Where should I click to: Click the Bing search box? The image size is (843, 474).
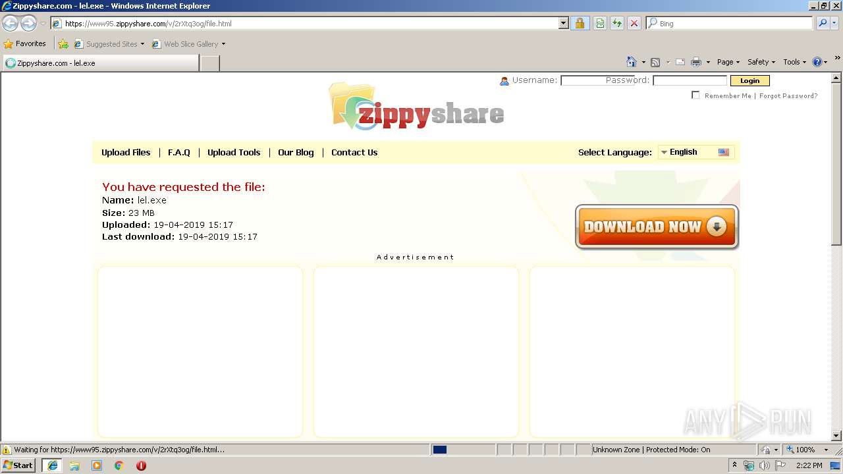(x=729, y=24)
